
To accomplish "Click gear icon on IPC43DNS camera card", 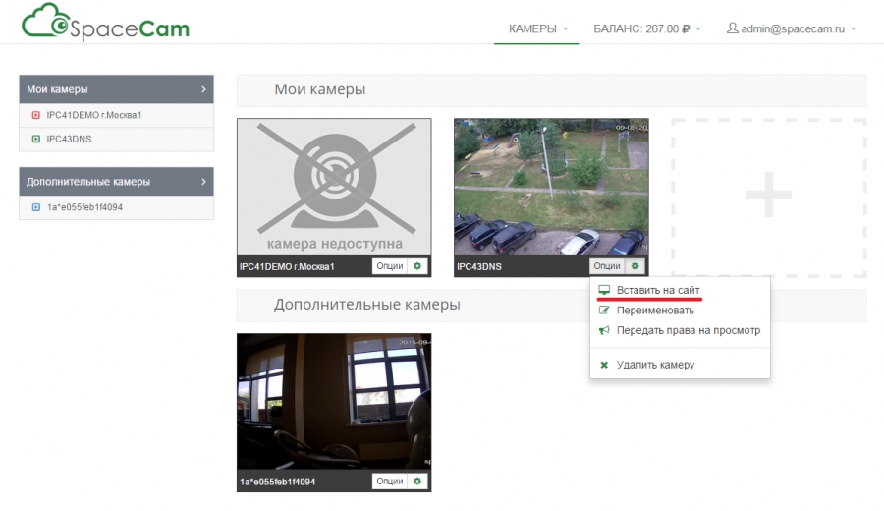I will 635,266.
